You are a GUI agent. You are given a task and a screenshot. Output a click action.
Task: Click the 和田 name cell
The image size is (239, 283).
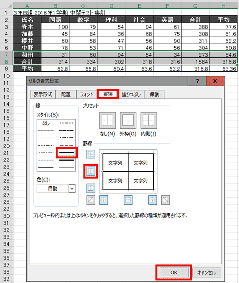[27, 55]
